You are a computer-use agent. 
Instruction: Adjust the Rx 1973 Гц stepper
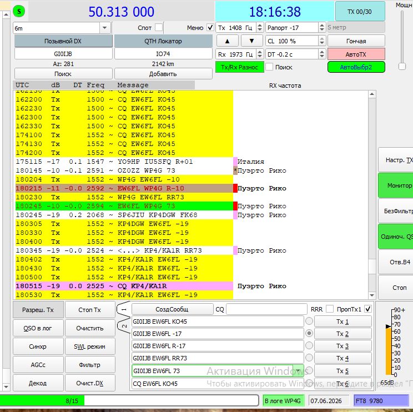[260, 54]
